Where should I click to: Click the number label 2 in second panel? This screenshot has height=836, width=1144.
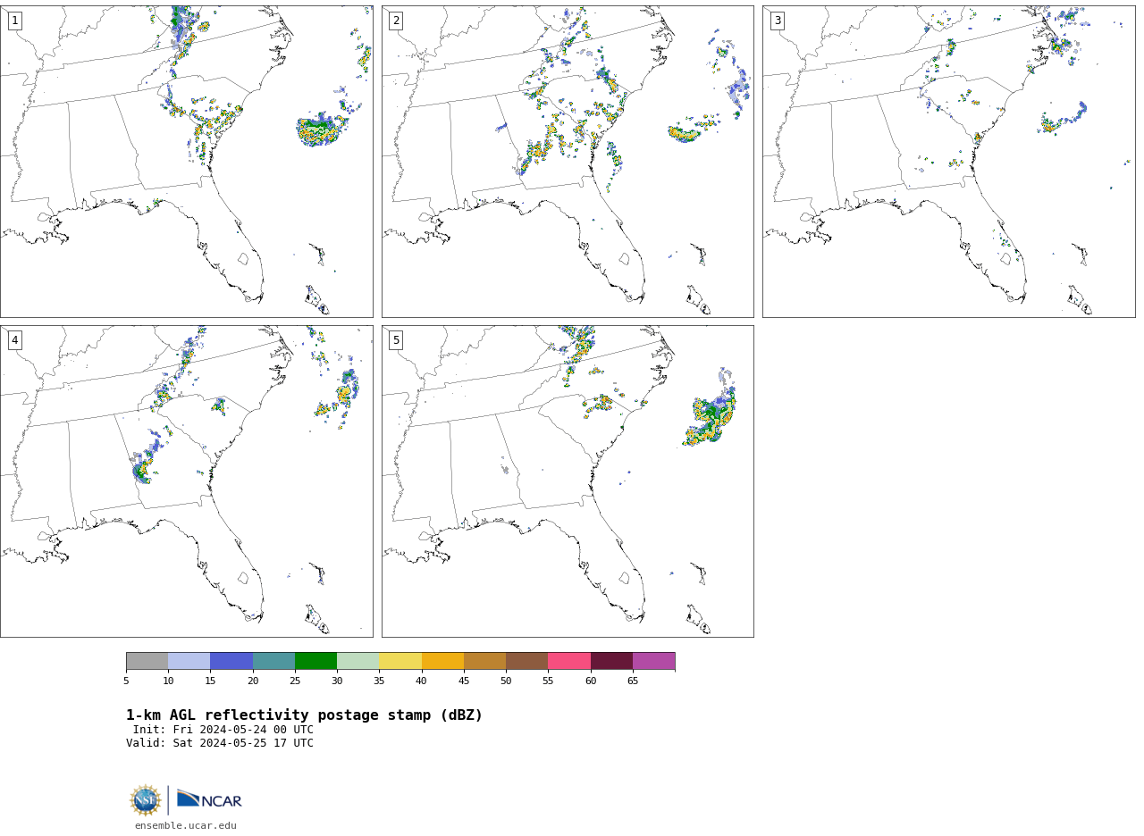tap(396, 21)
